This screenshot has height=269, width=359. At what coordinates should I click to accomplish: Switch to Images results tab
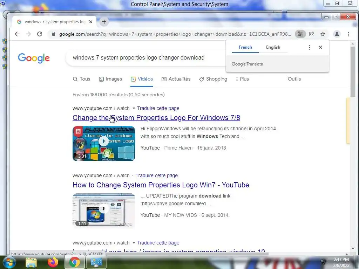tap(110, 79)
